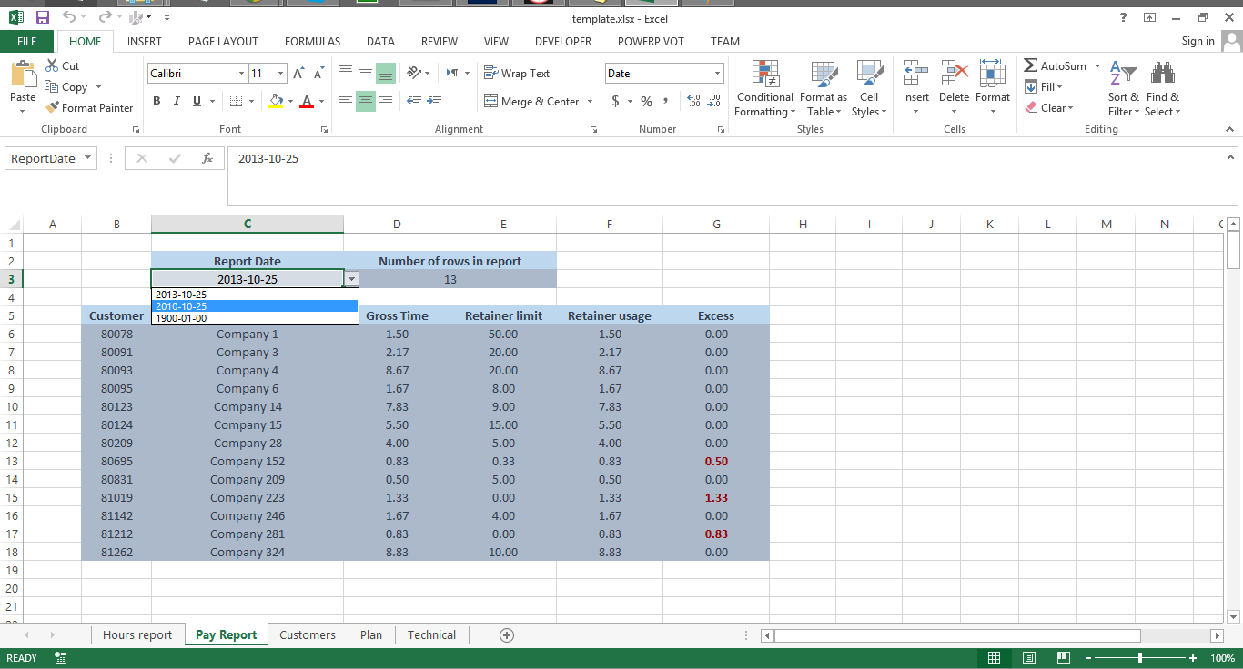Screen dimensions: 1243x669
Task: Toggle center horizontal alignment
Action: (366, 101)
